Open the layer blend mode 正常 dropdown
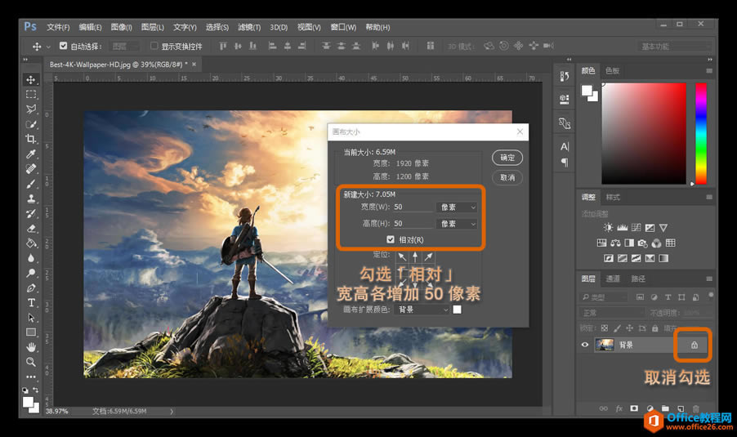Screen dimensions: 737x437 click(x=613, y=313)
